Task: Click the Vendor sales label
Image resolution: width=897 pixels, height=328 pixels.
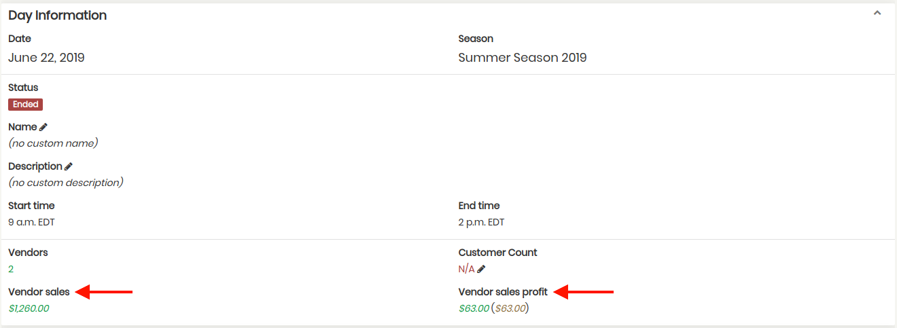Action: coord(39,292)
